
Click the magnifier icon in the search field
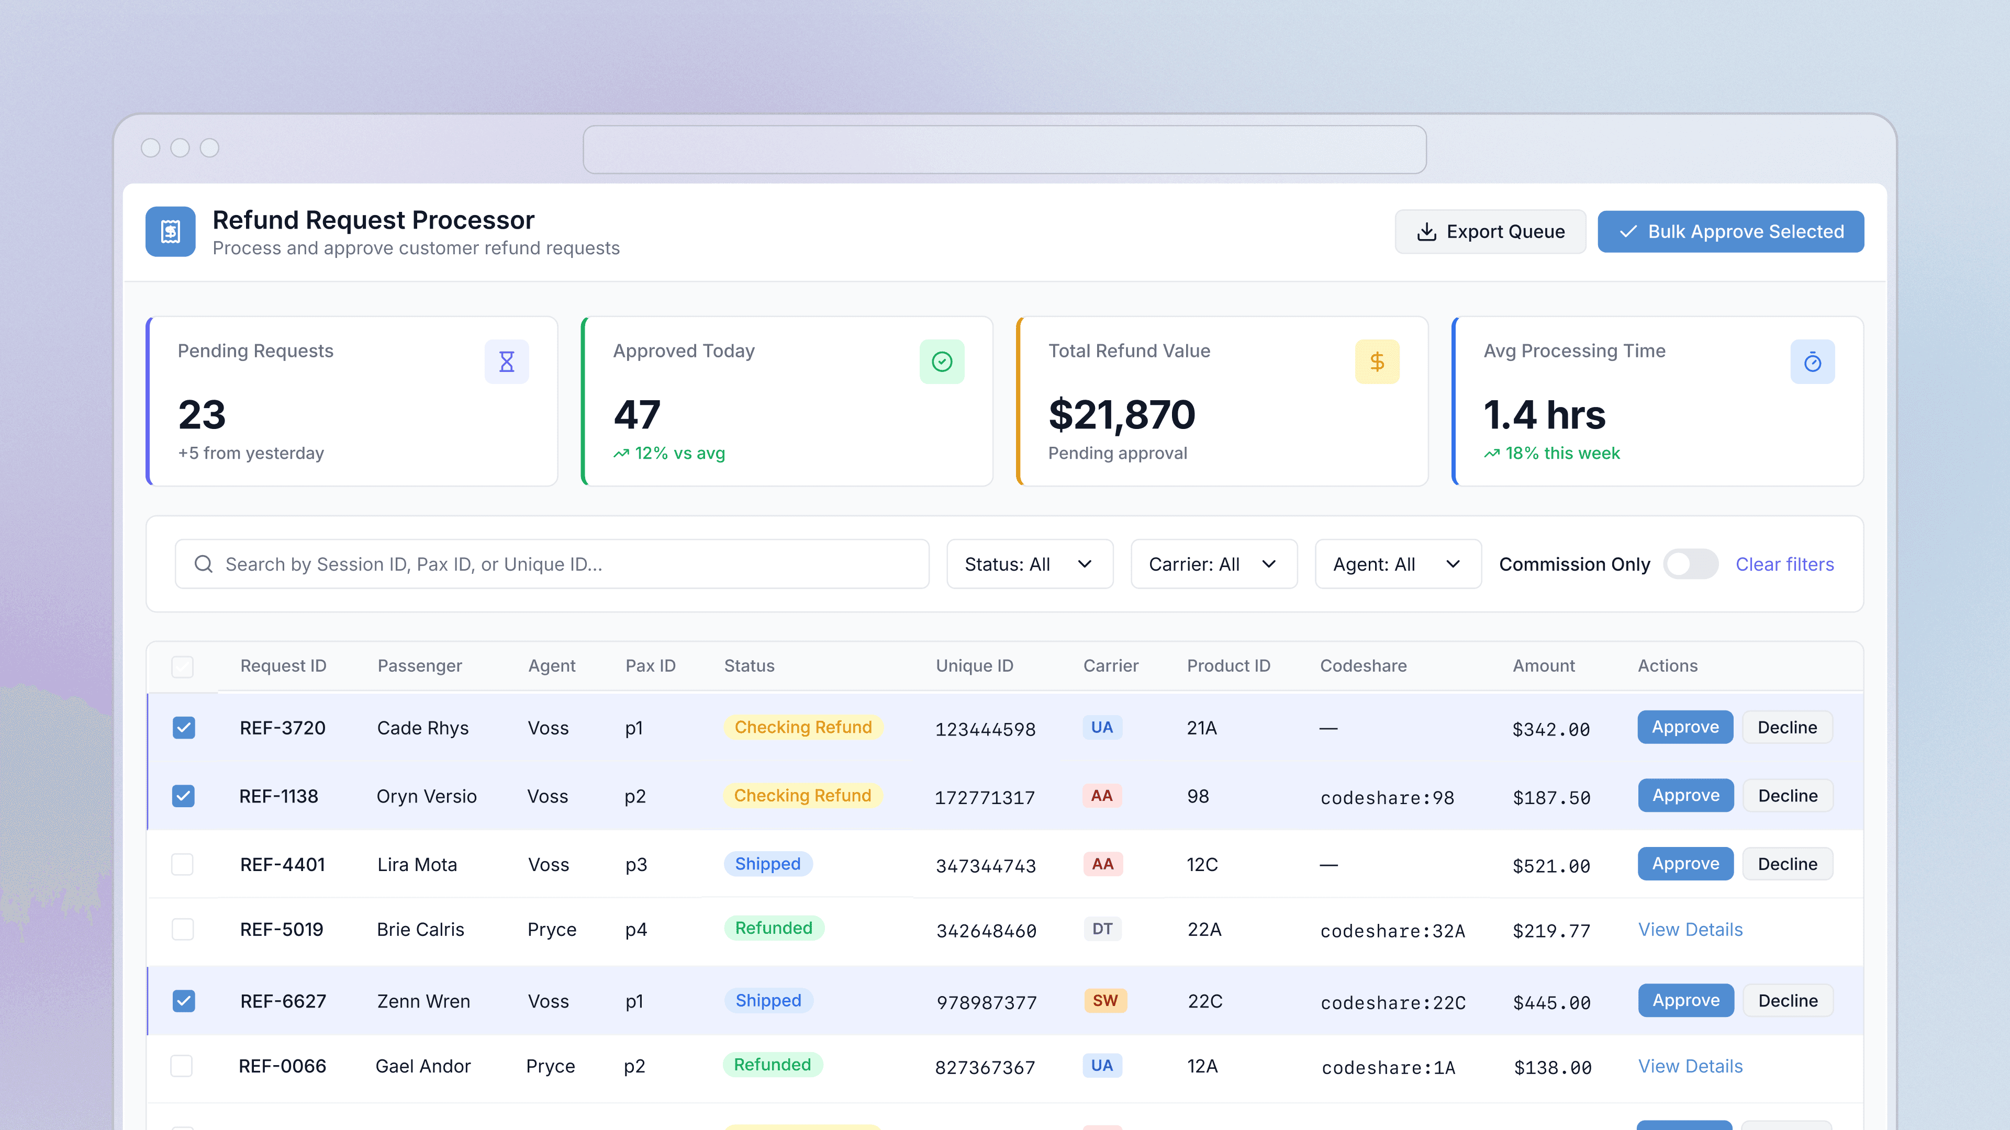(204, 564)
